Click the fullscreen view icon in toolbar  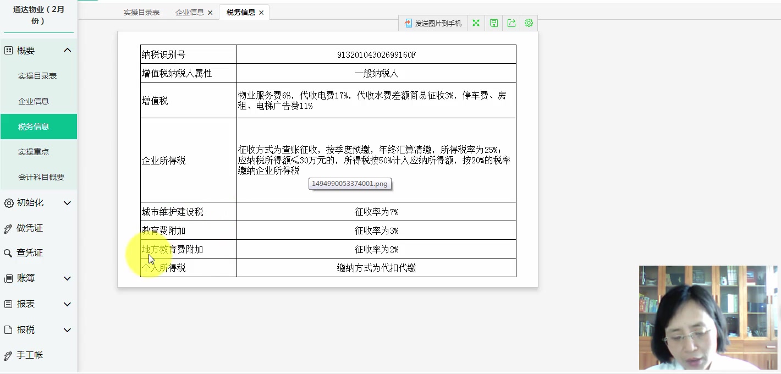pyautogui.click(x=475, y=23)
